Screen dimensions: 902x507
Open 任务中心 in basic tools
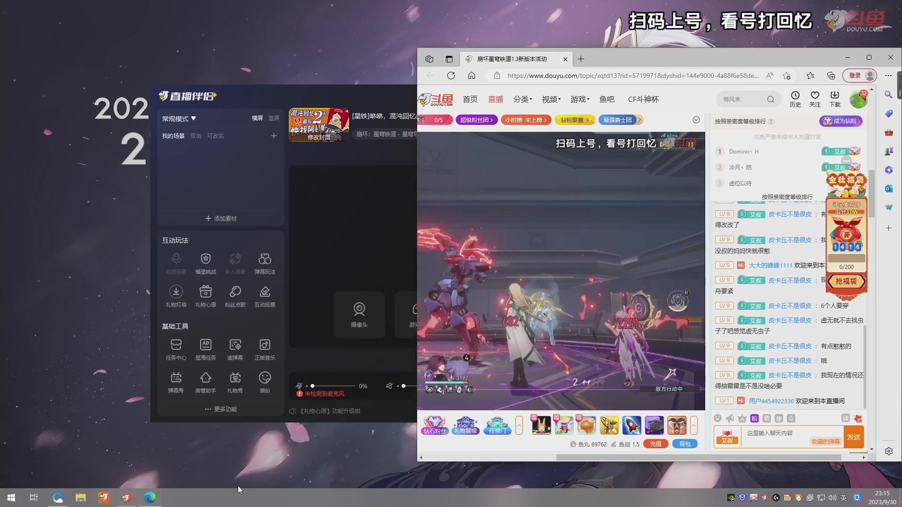tap(176, 349)
